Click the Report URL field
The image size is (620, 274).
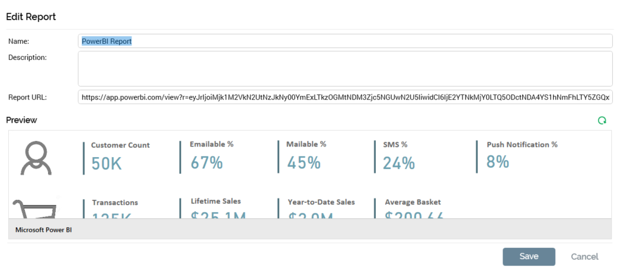tap(345, 97)
